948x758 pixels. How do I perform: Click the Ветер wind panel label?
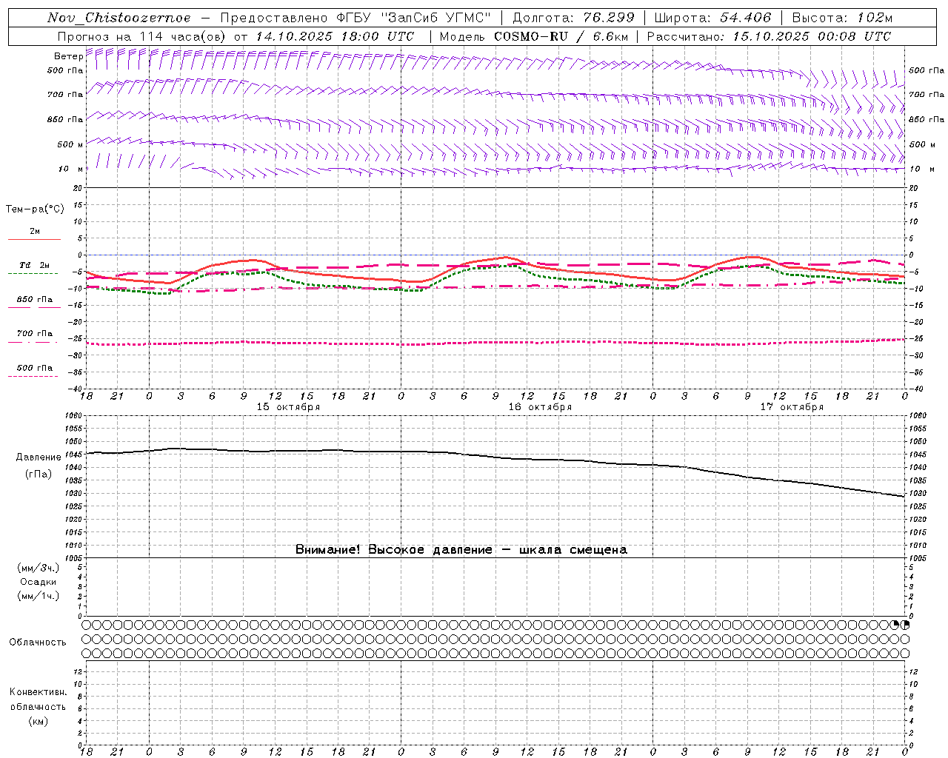[x=68, y=56]
